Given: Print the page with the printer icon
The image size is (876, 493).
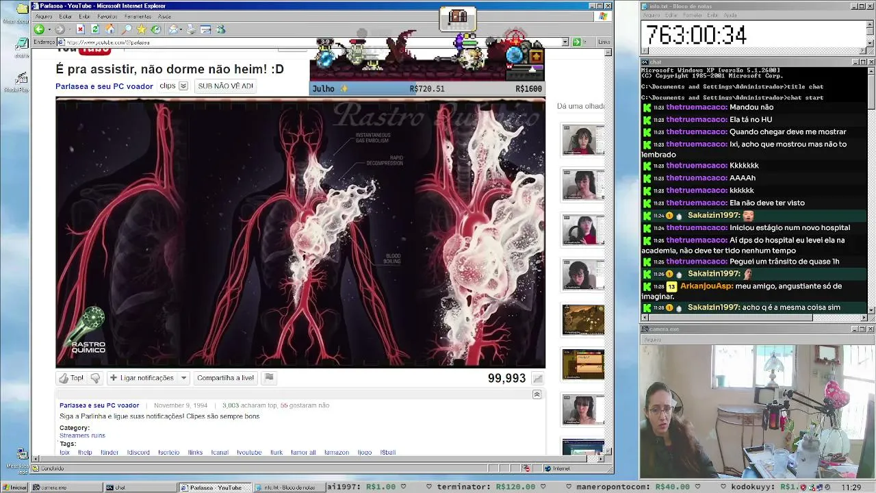Looking at the screenshot, I should [x=191, y=29].
